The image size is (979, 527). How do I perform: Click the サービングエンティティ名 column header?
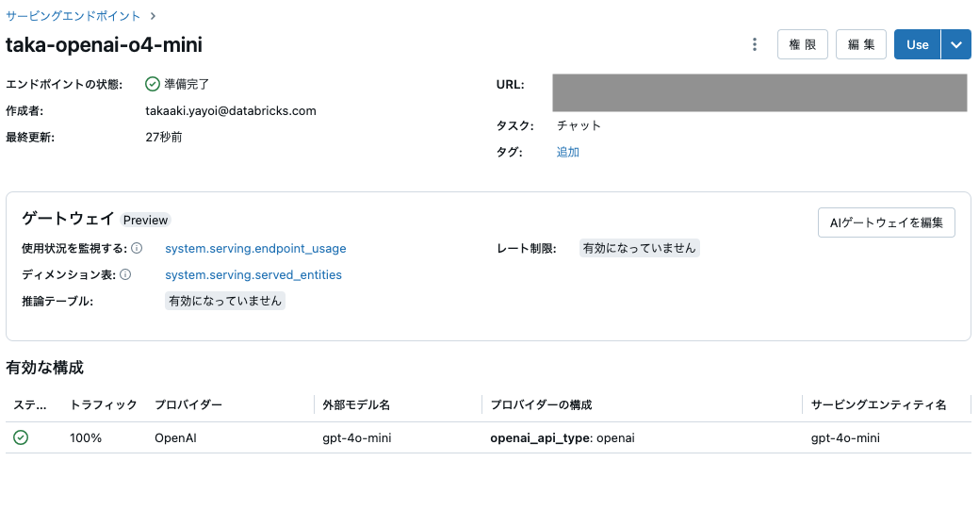(x=878, y=404)
